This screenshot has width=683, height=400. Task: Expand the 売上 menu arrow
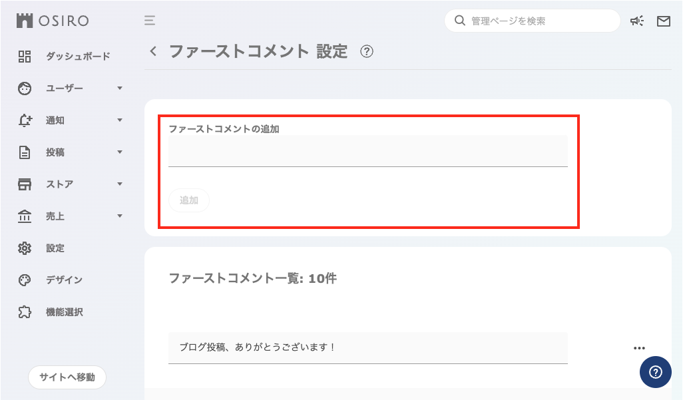pos(120,216)
